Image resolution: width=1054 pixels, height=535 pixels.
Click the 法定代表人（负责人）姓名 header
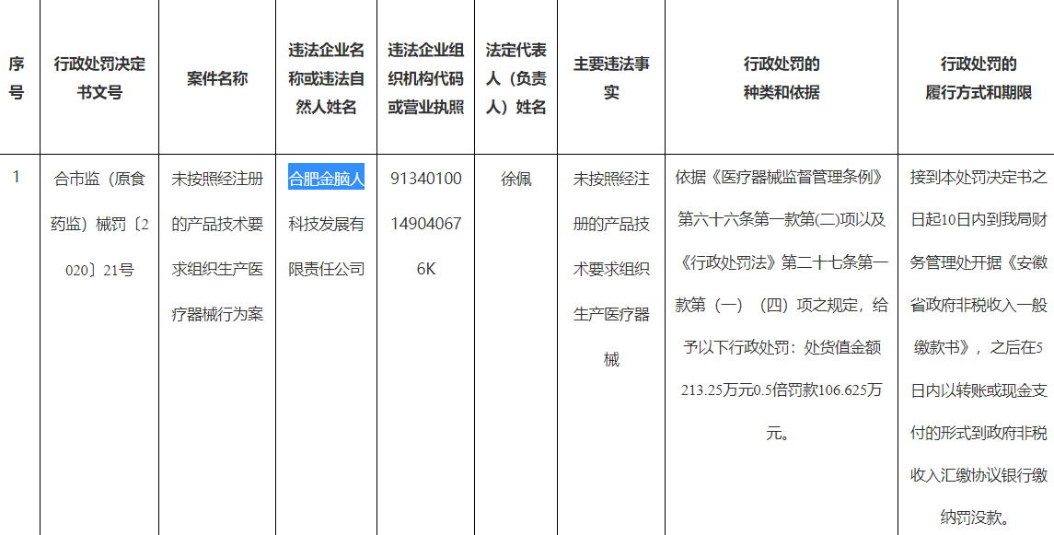pyautogui.click(x=515, y=78)
